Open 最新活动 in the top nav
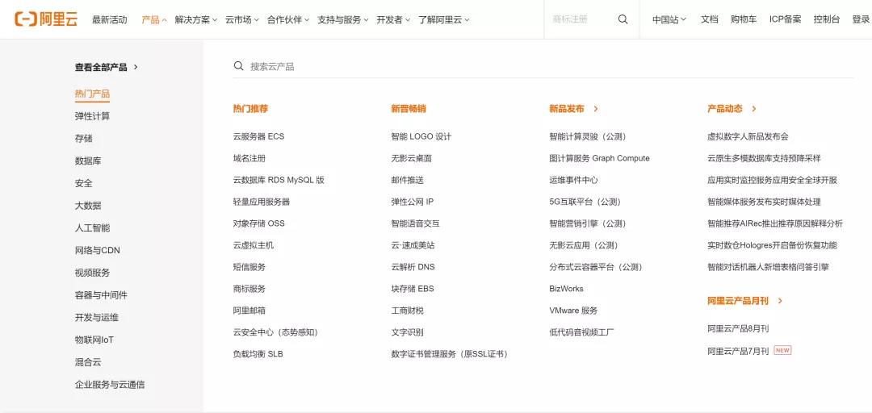 point(110,19)
